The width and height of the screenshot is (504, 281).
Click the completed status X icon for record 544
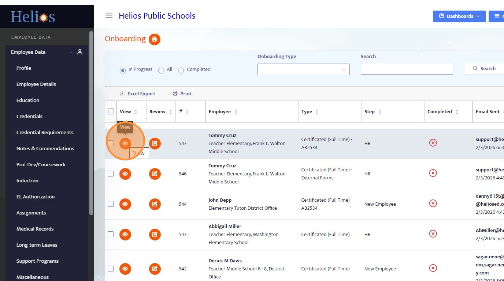pos(433,204)
